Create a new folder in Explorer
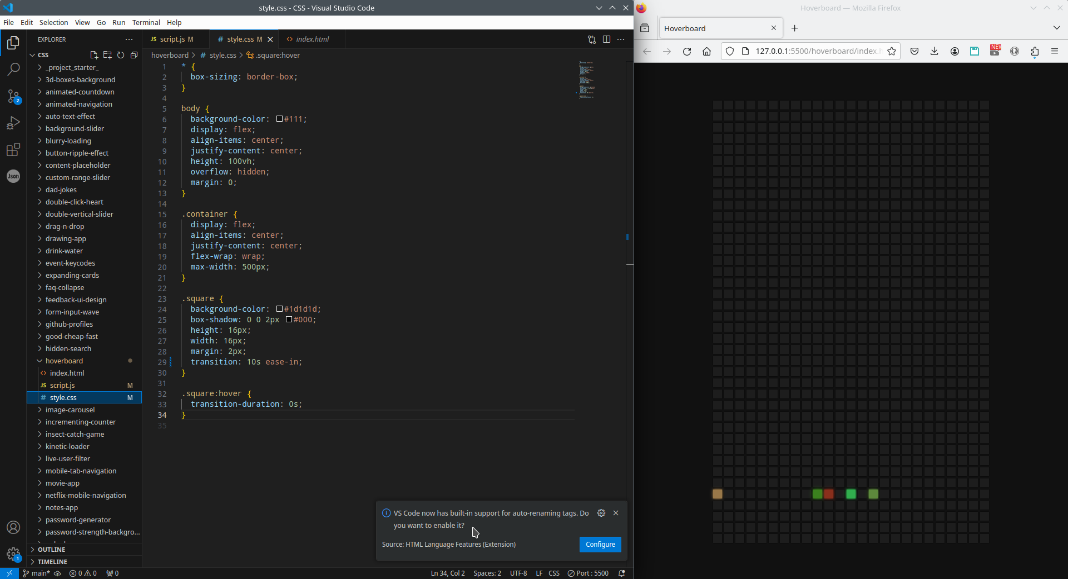 (x=107, y=55)
